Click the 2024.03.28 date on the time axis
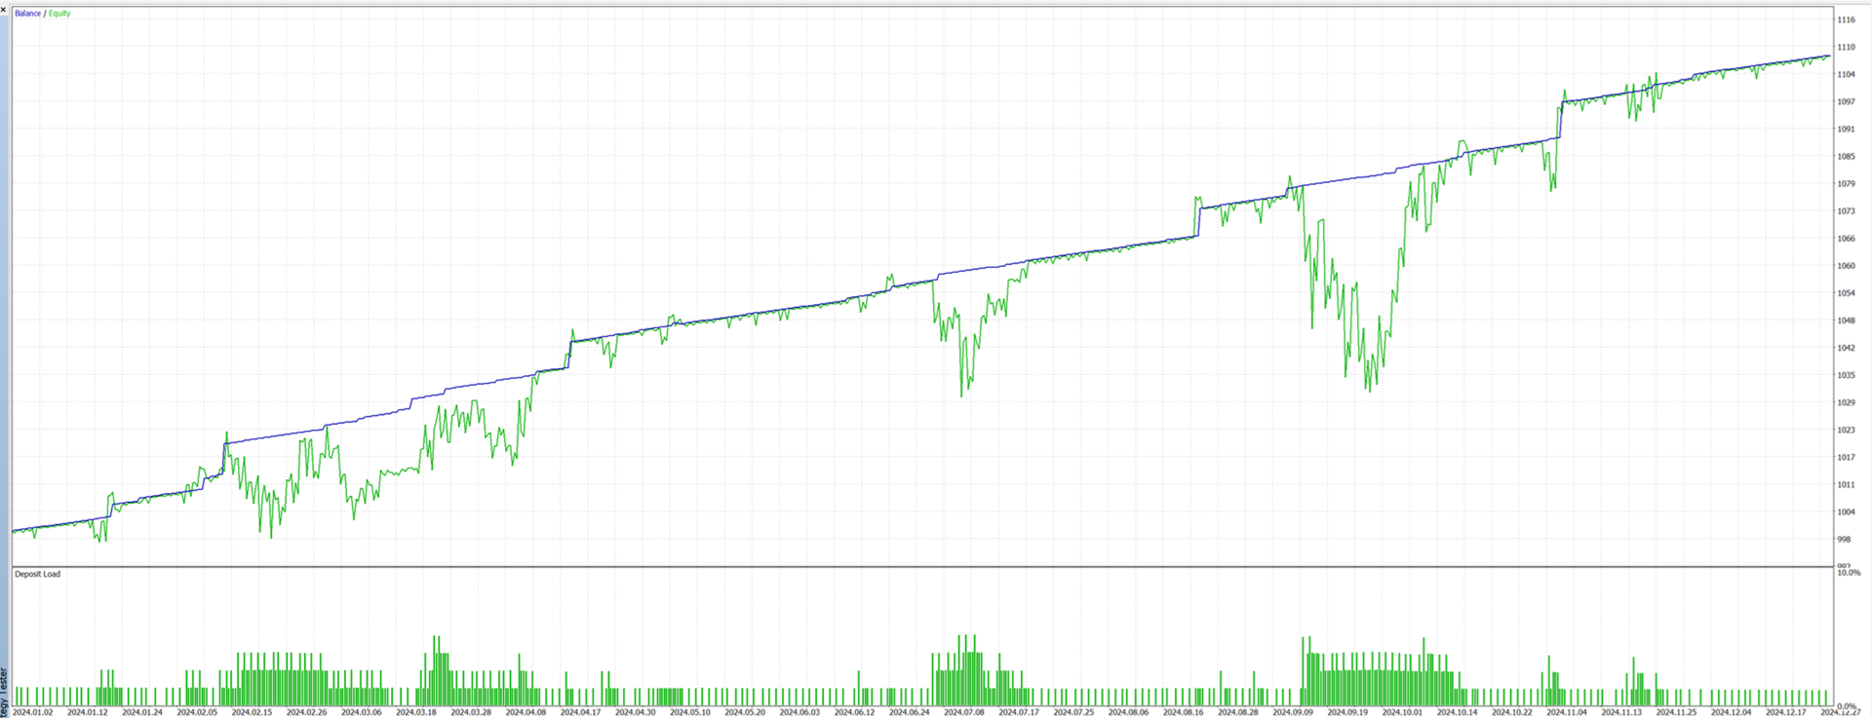The width and height of the screenshot is (1872, 718). [x=471, y=712]
